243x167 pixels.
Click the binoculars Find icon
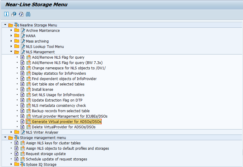pyautogui.click(x=28, y=14)
